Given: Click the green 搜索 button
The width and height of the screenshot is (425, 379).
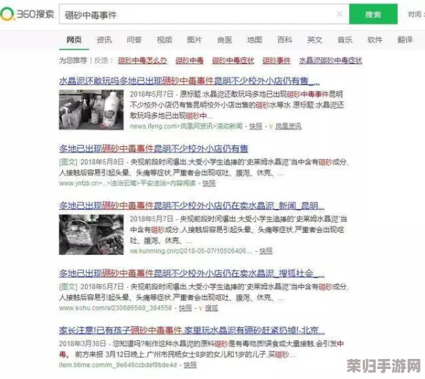Looking at the screenshot, I should click(x=373, y=14).
